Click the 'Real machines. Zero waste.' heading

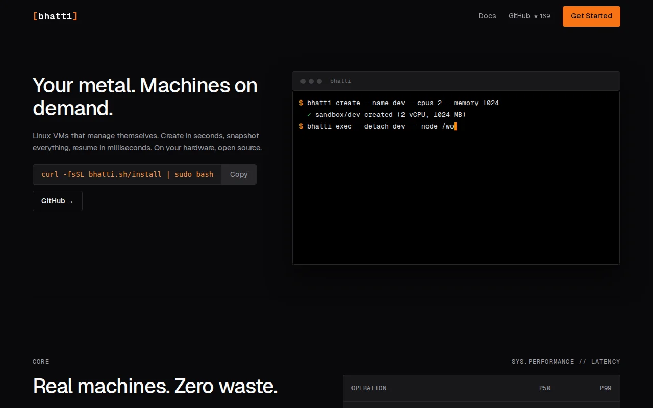(x=155, y=386)
